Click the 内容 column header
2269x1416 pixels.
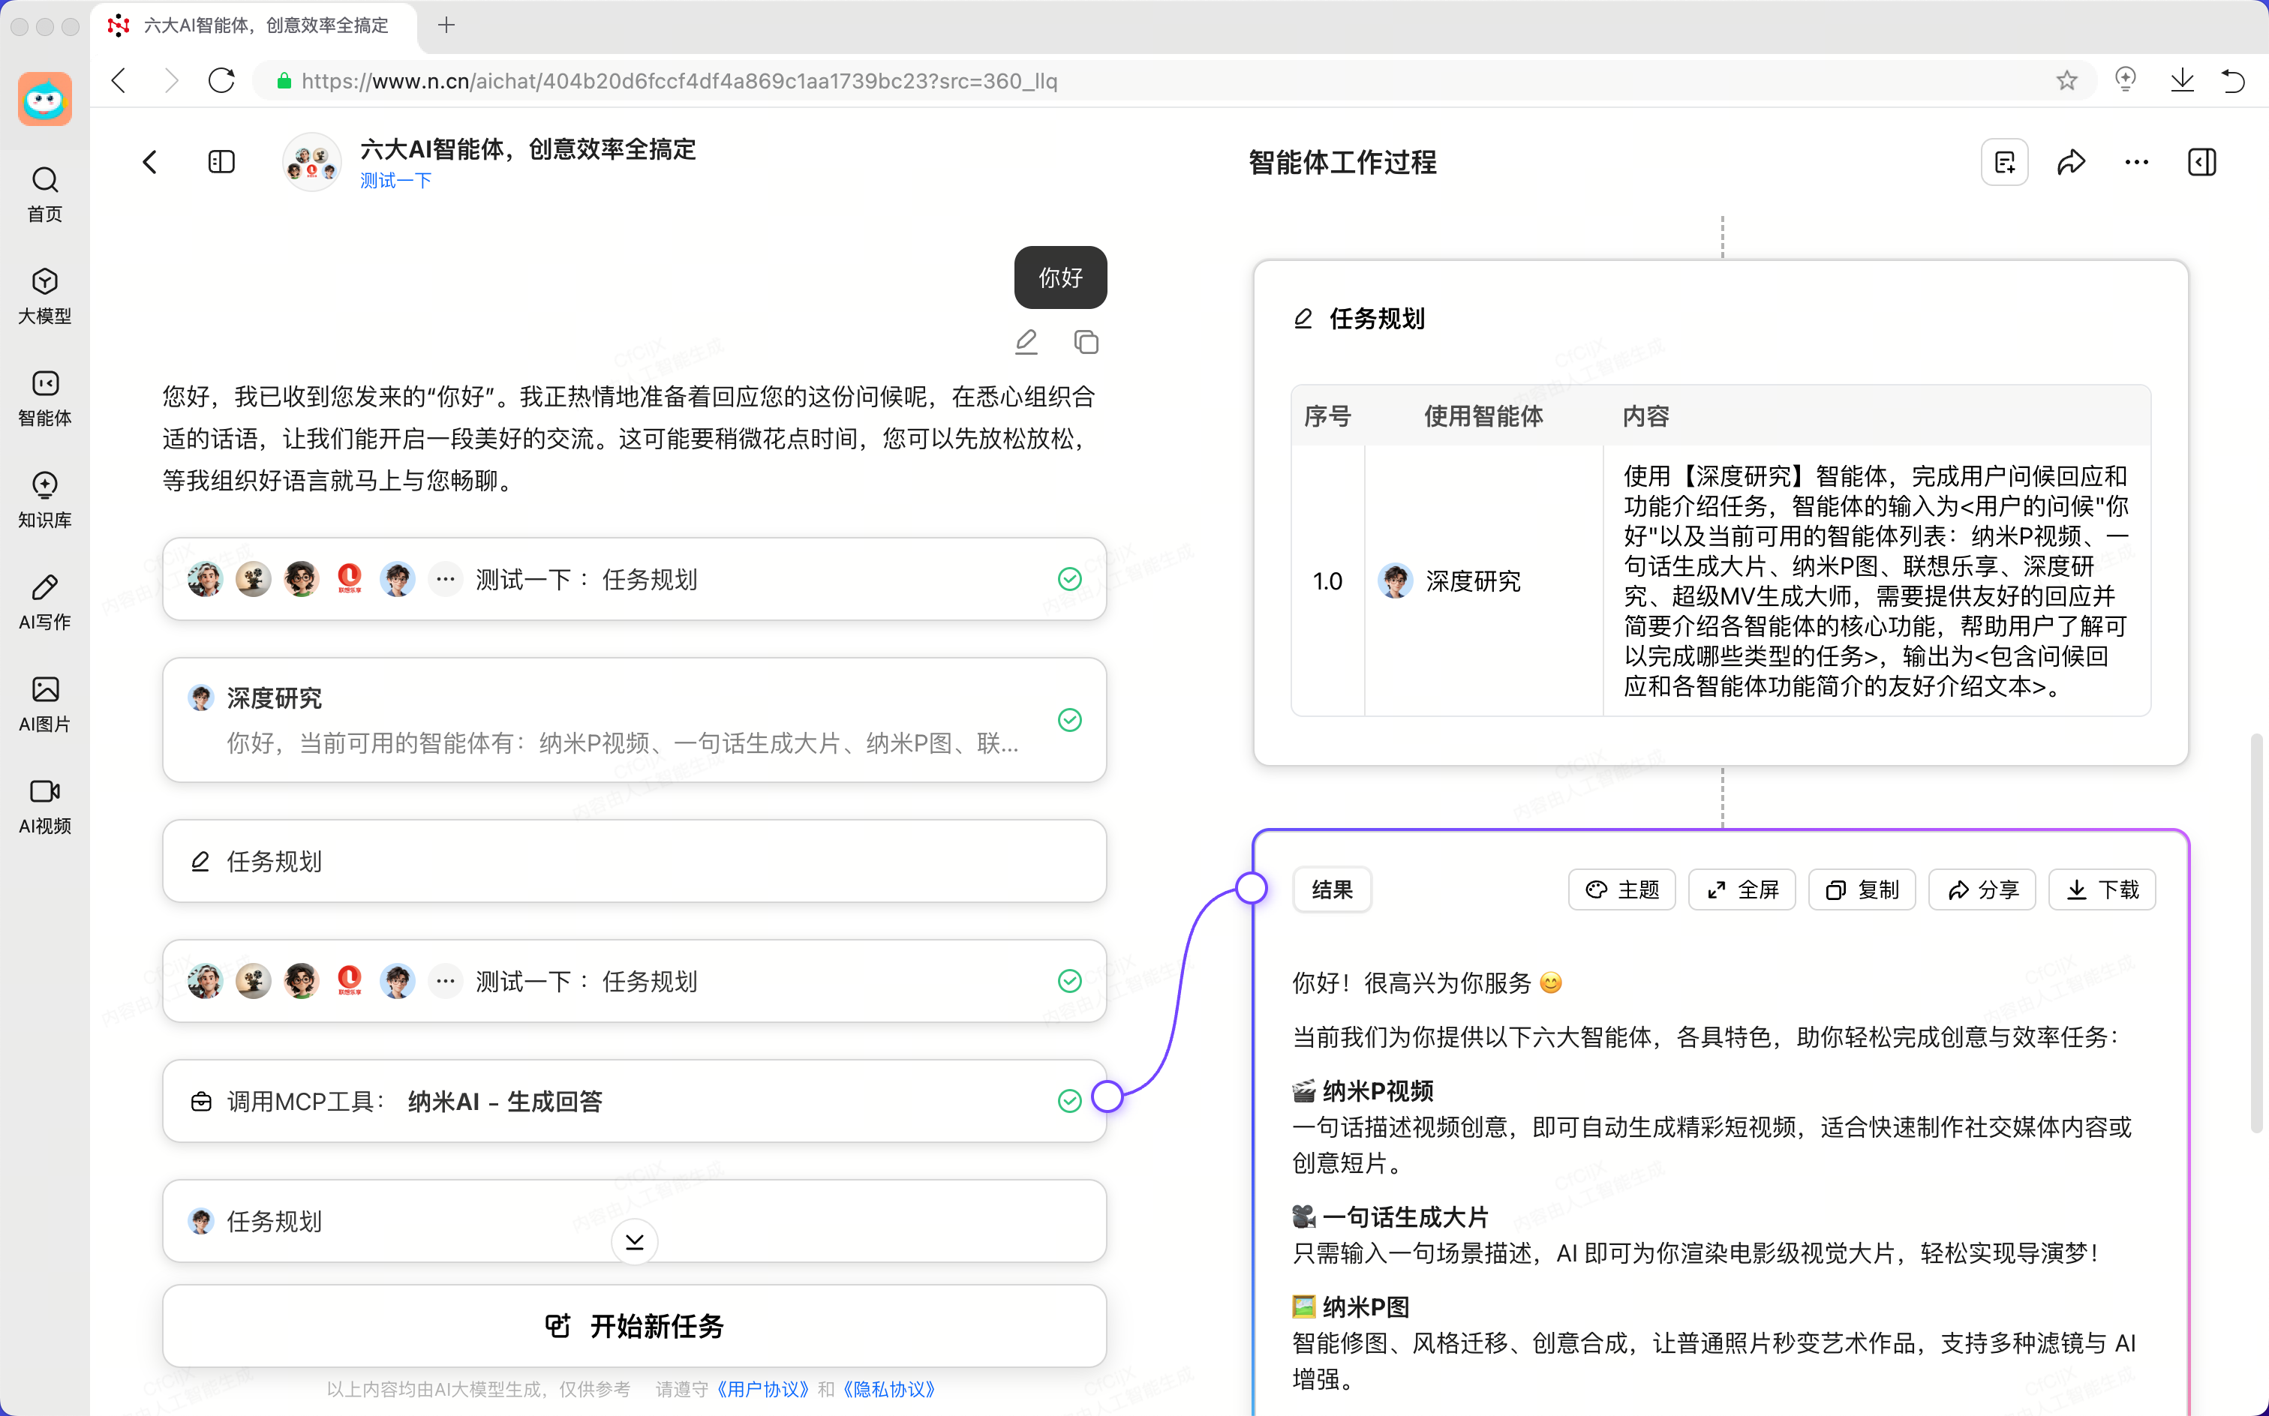pyautogui.click(x=1646, y=415)
